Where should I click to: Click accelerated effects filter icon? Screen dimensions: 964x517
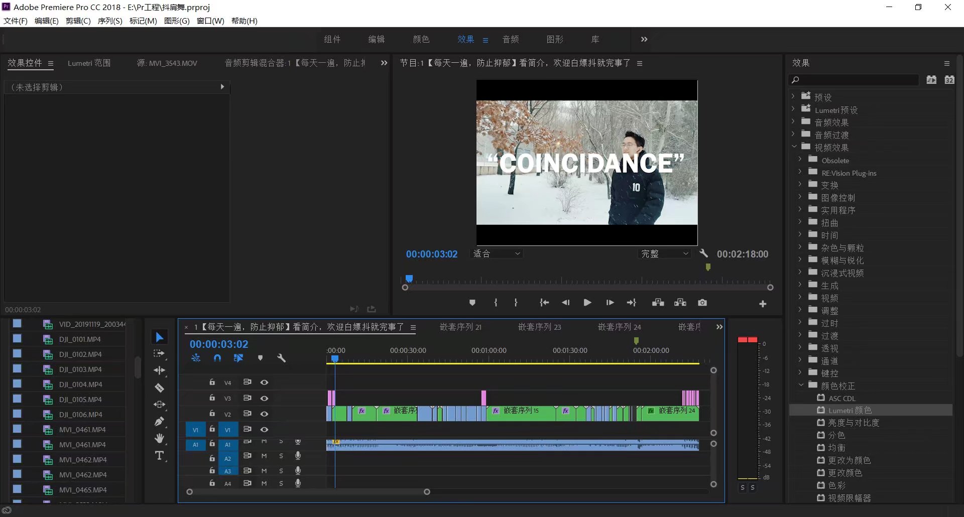coord(931,80)
